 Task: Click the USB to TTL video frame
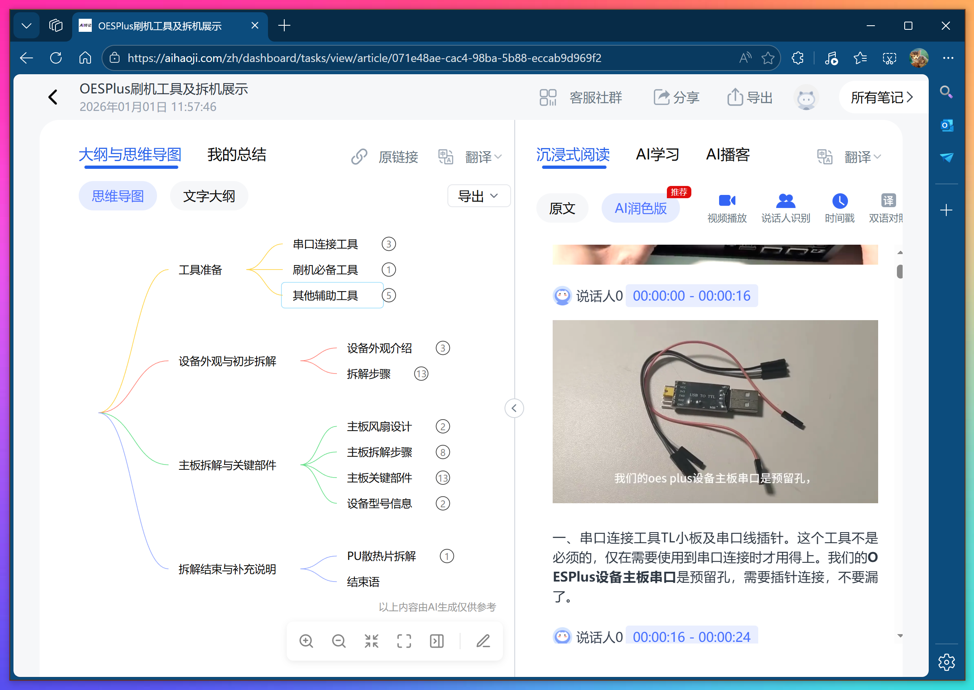[715, 411]
